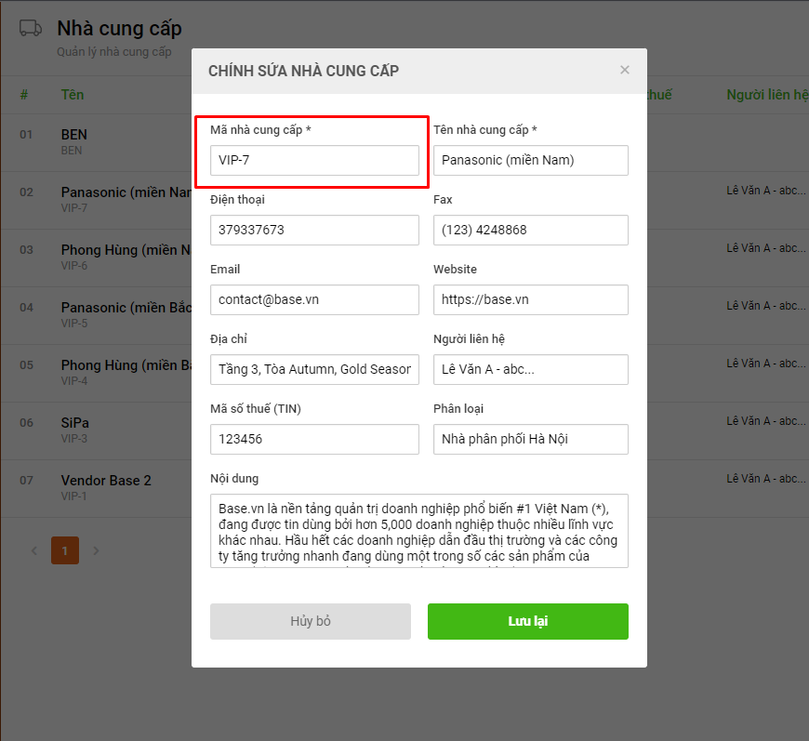
Task: Click the Người liên hệ column header
Action: (x=767, y=95)
